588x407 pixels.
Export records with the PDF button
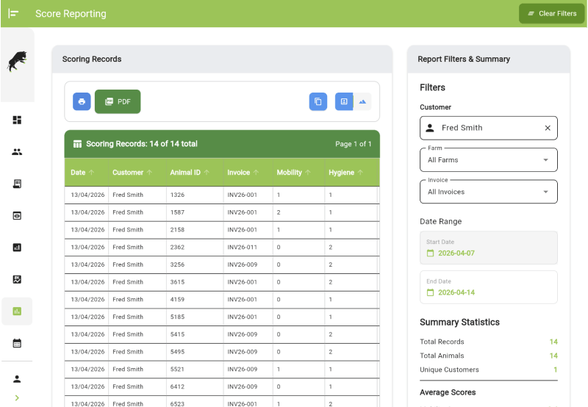(x=118, y=101)
